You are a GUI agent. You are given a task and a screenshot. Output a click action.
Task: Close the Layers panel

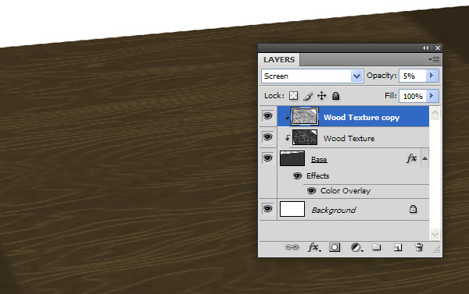tap(438, 48)
